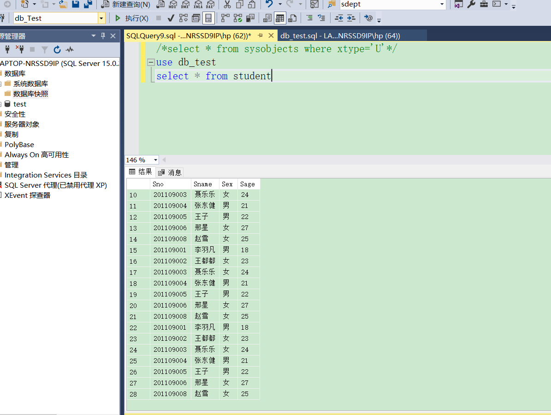Switch to SQLQuery9.sql tab

(189, 36)
